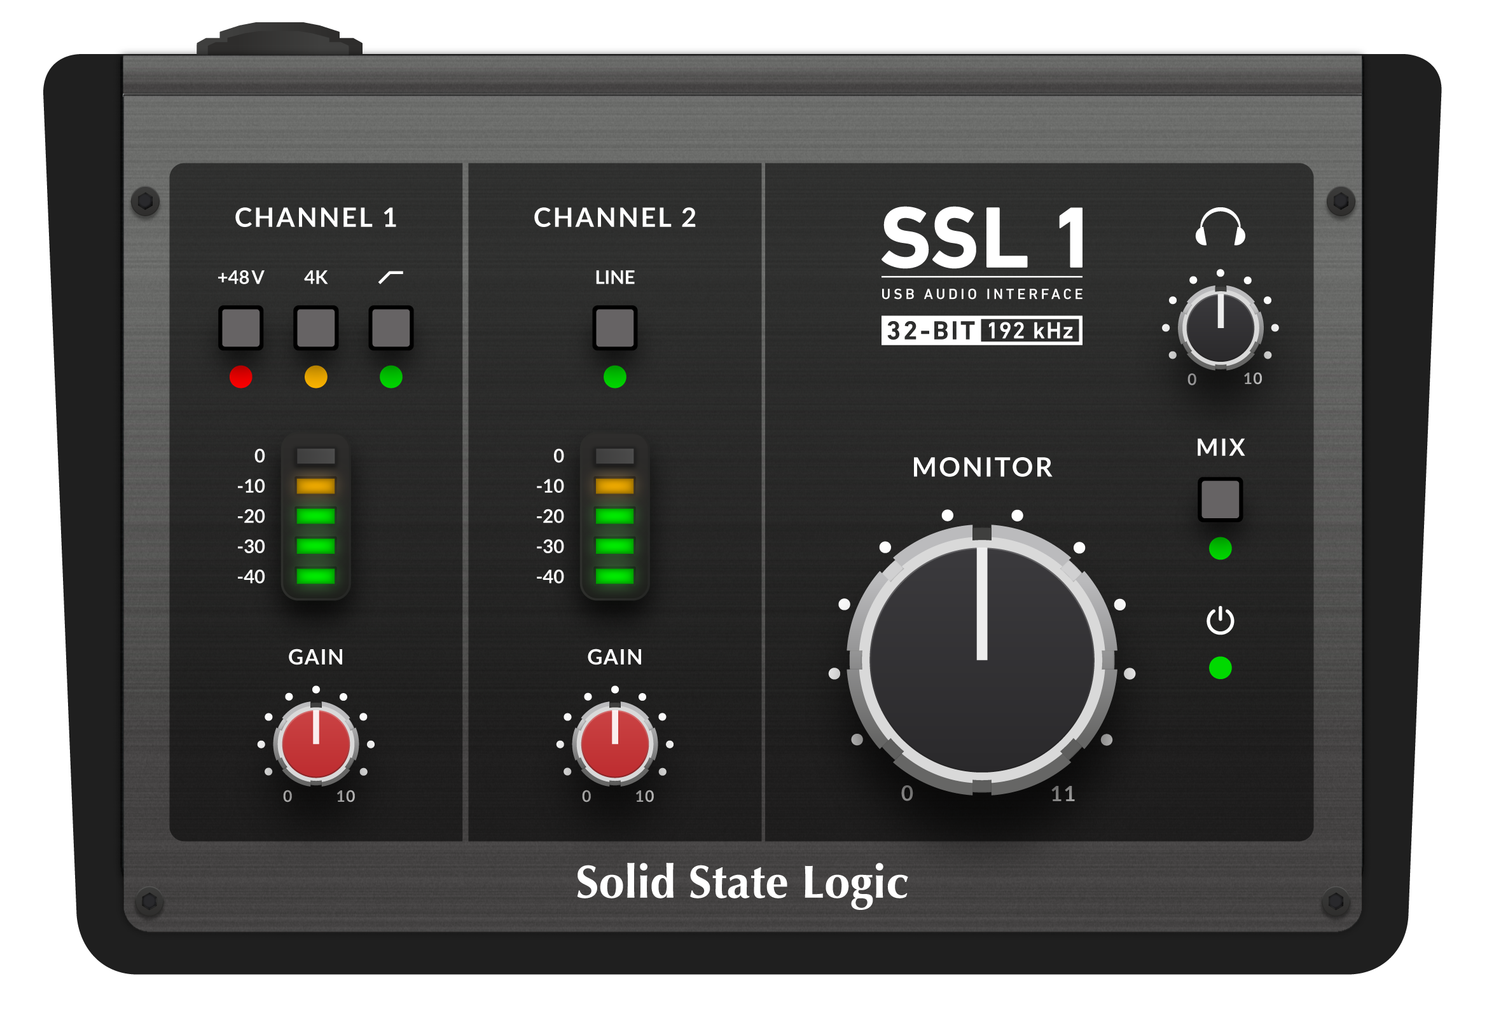Click the CHANNEL 2 label
The height and width of the screenshot is (1011, 1494).
616,218
